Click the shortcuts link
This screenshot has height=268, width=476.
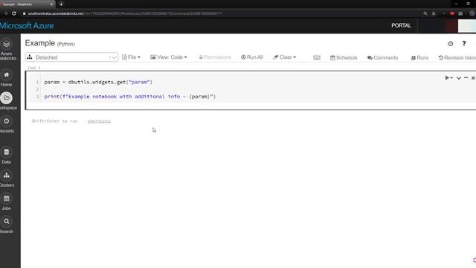click(x=99, y=121)
